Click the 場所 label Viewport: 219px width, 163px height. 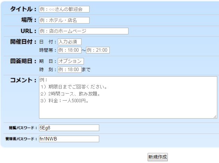click(29, 20)
